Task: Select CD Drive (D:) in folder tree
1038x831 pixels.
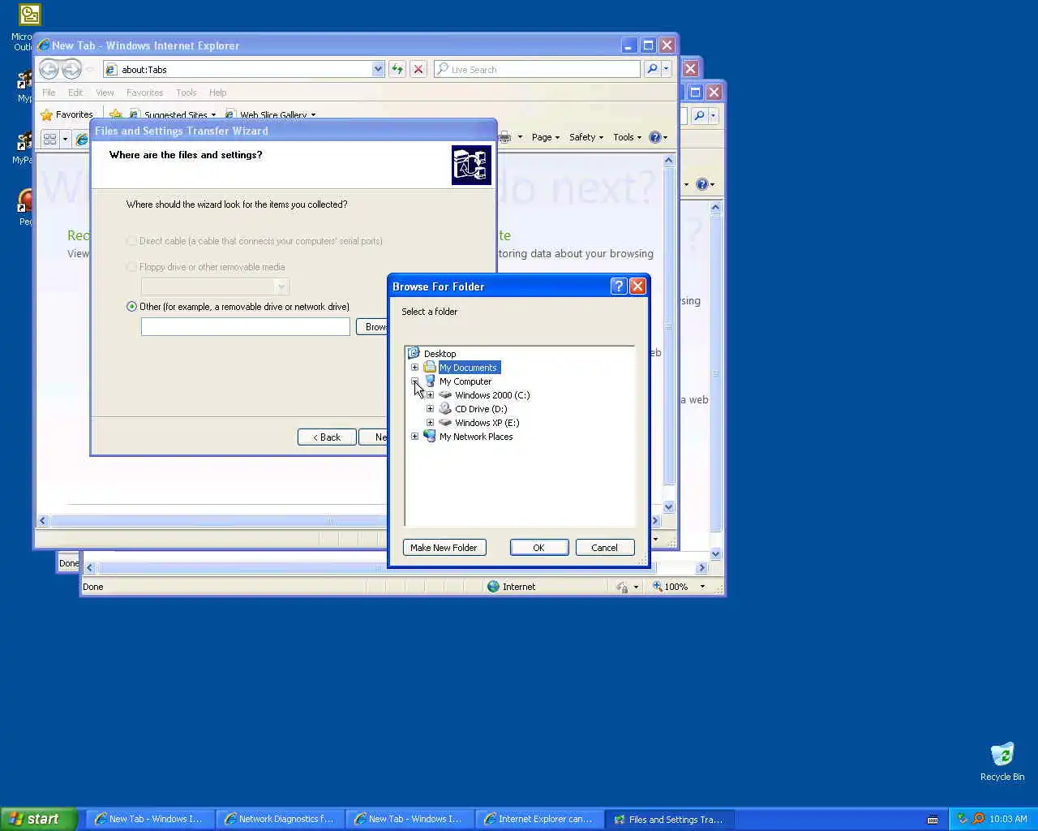Action: tap(481, 408)
